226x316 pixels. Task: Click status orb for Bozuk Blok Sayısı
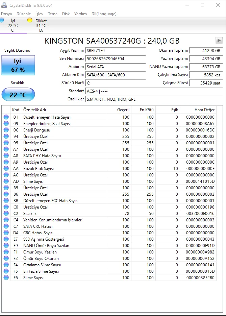pyautogui.click(x=6, y=168)
